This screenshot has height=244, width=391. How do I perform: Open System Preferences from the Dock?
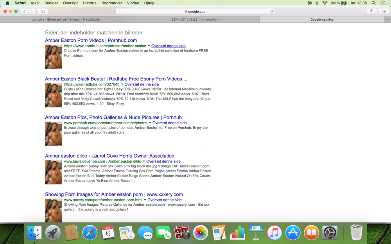pyautogui.click(x=330, y=233)
